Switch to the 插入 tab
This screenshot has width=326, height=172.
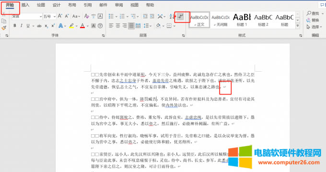click(25, 5)
